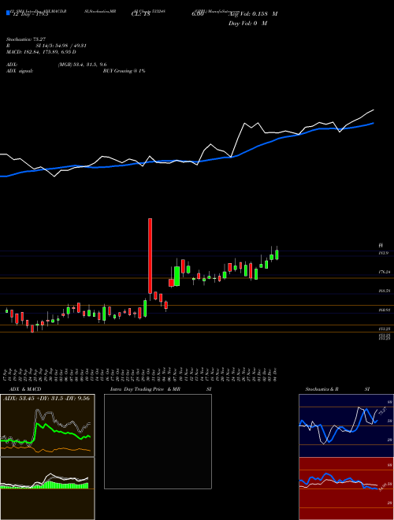Click the 'ADX: 53.45 +DY: 31.5 -DY: 9.56' header

pos(46,399)
